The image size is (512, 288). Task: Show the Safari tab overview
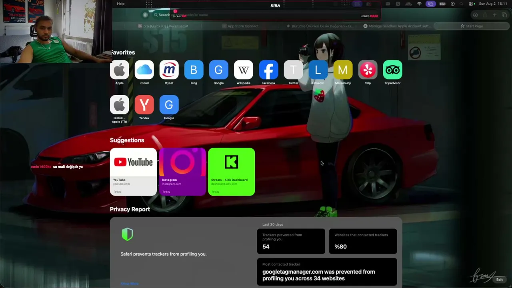(x=504, y=15)
